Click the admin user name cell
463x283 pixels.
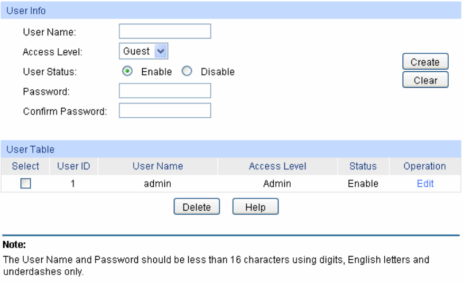tap(158, 184)
